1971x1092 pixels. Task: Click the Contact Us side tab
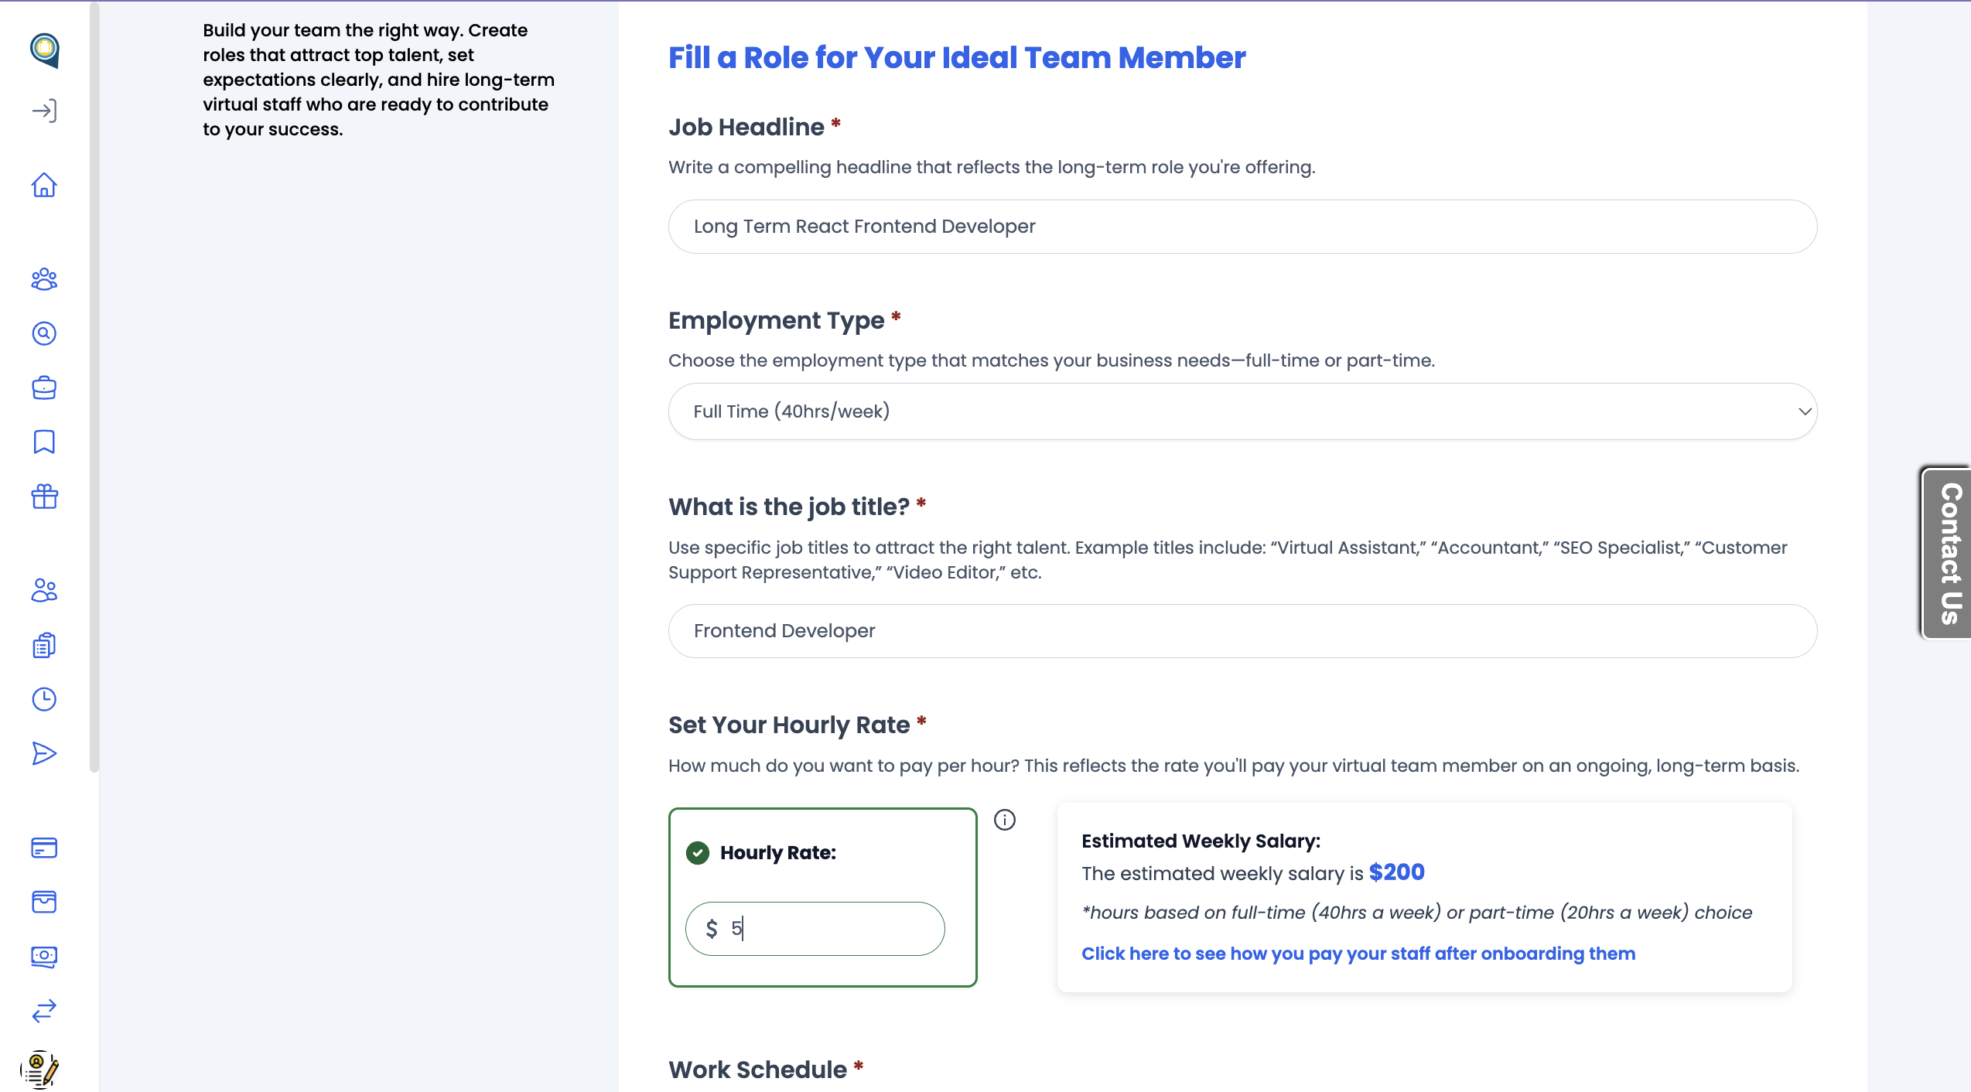(x=1947, y=553)
